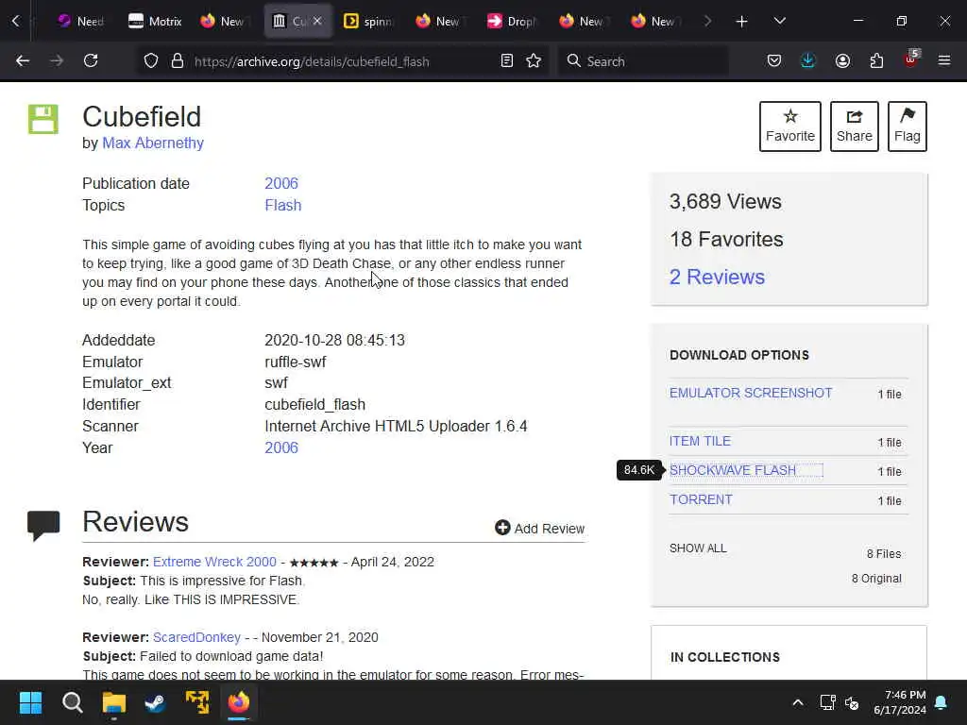Download the SHOCKWAVE FLASH file

pos(733,470)
